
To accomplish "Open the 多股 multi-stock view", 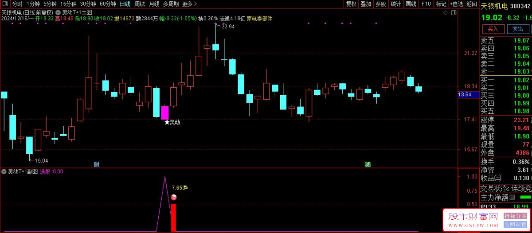I will click(381, 4).
